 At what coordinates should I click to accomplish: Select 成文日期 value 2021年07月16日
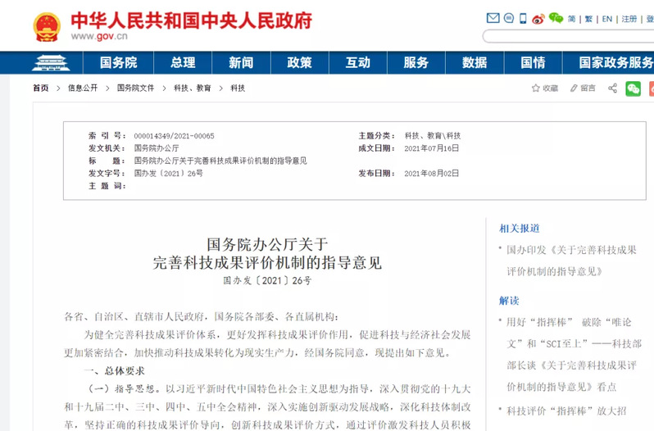coord(432,148)
